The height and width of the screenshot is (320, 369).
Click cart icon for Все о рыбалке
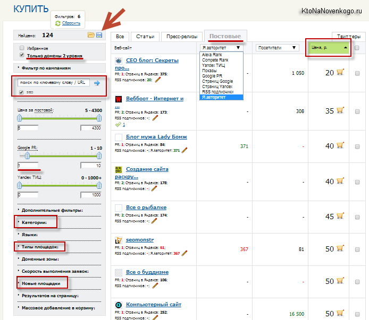click(x=340, y=216)
